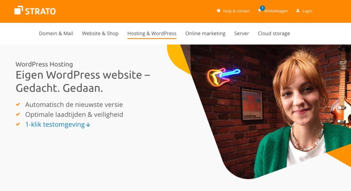Click the help question mark icon
Screen dimensions: 351x191
click(x=218, y=11)
